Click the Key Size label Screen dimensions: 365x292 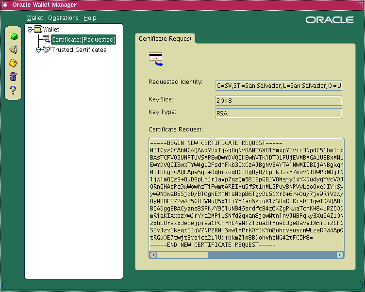(161, 99)
